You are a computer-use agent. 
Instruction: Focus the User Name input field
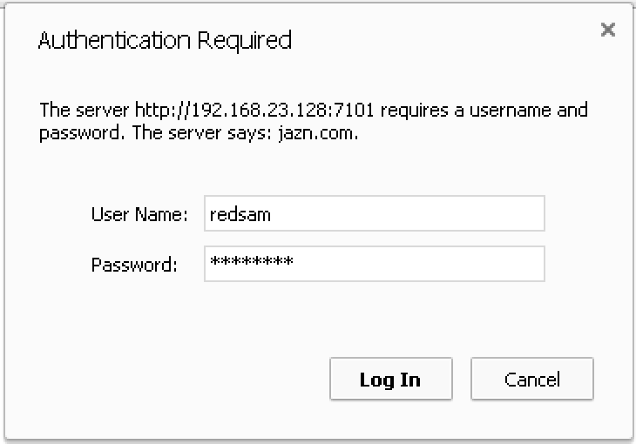pyautogui.click(x=375, y=213)
